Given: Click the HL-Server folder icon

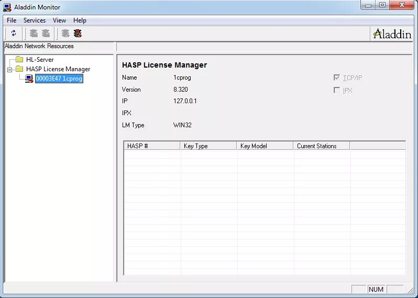Looking at the screenshot, I should coord(19,59).
